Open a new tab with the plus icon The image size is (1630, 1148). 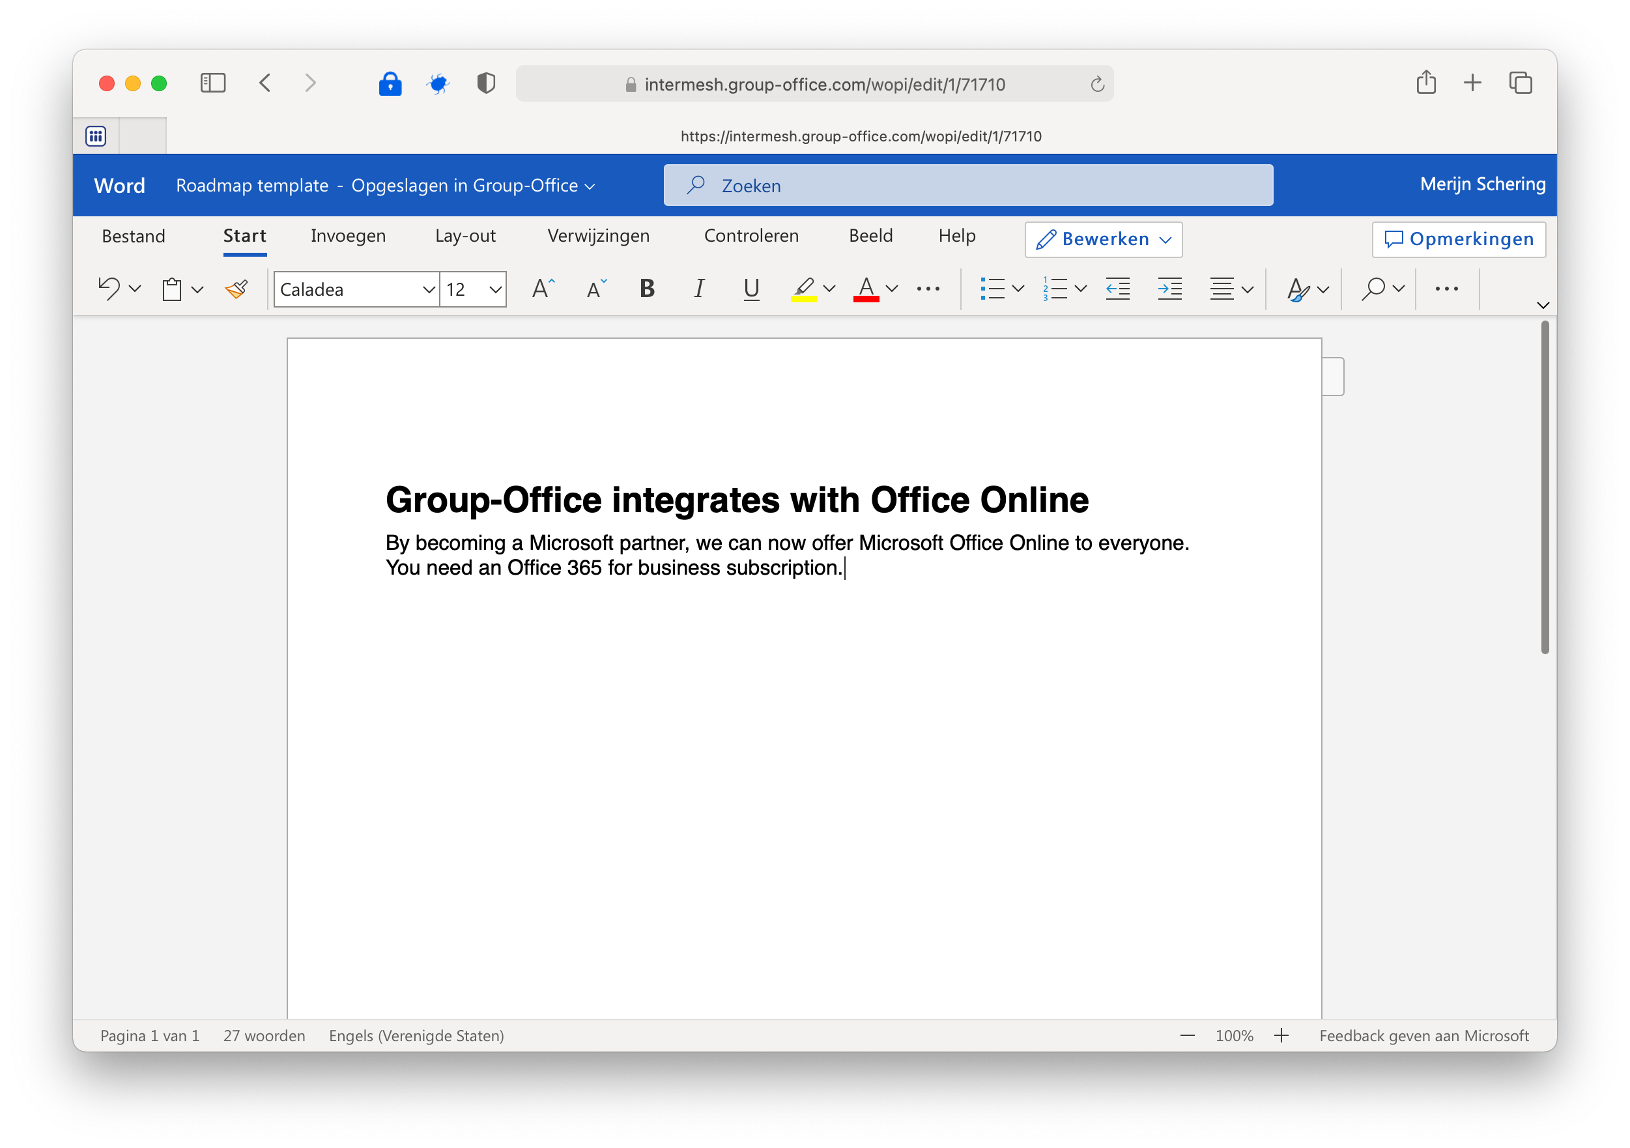point(1472,83)
